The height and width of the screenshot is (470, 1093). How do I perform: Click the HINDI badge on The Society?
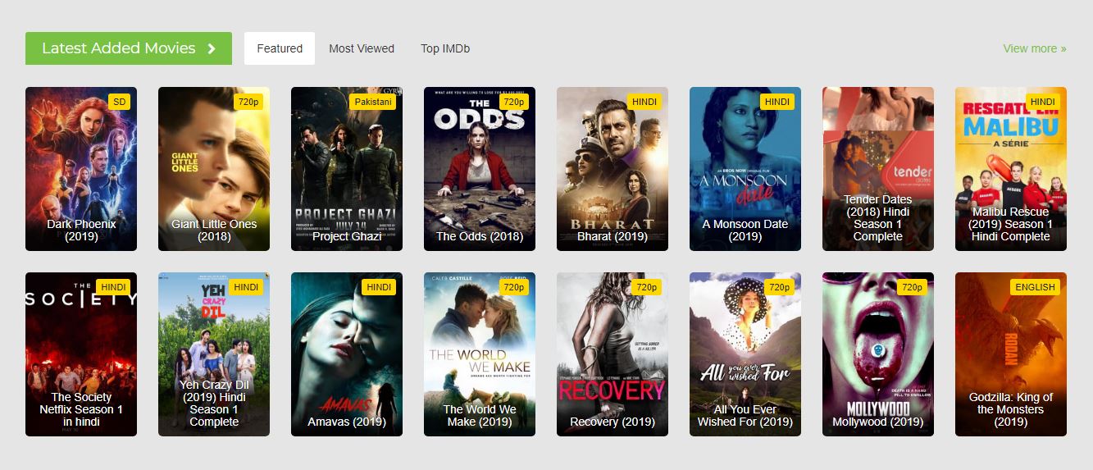(114, 287)
